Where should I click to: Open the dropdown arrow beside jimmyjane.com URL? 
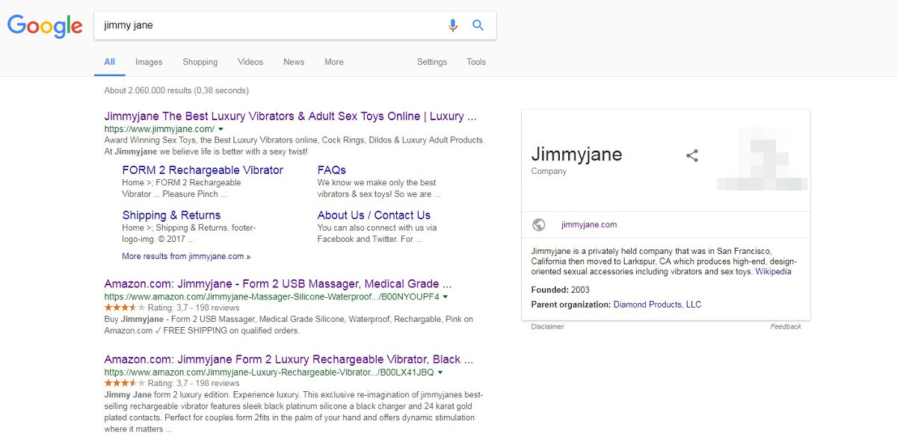pyautogui.click(x=222, y=128)
